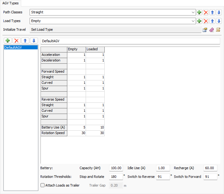Select Empty Battery Use cell value 5
The height and width of the screenshot is (194, 224).
coord(77,128)
